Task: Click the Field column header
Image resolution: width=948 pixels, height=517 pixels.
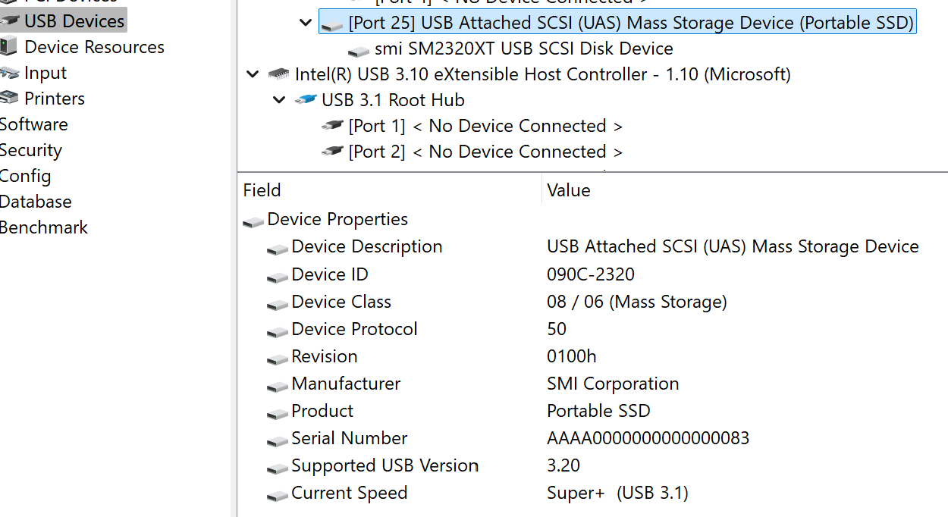Action: [262, 190]
